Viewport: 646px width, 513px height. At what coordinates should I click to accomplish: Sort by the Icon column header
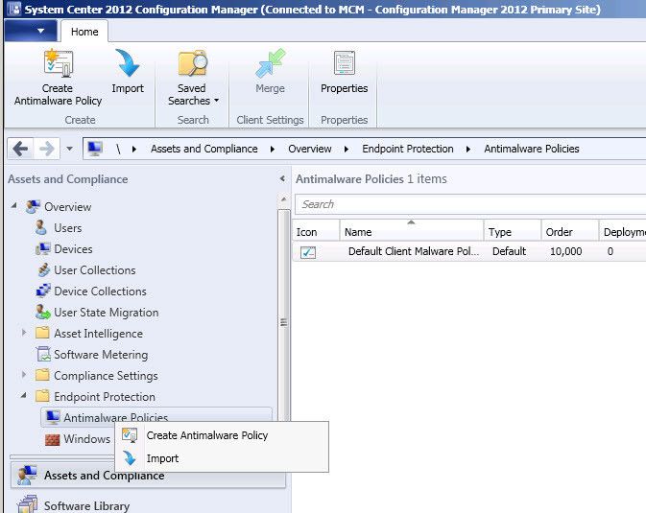tap(316, 232)
